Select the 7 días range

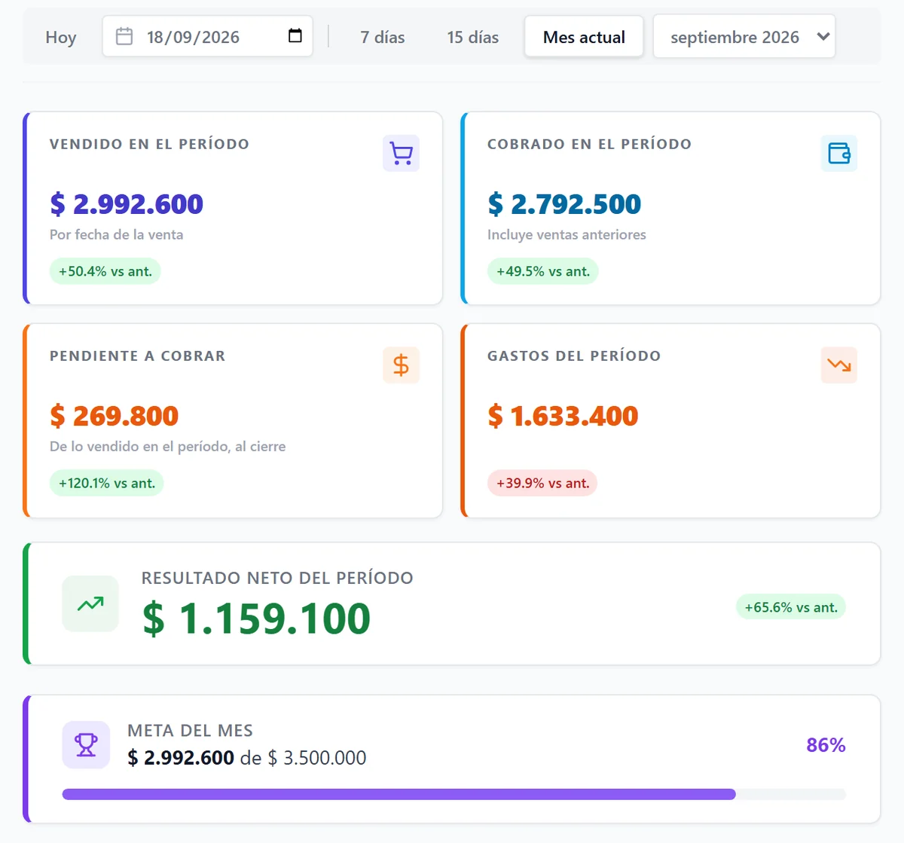383,37
